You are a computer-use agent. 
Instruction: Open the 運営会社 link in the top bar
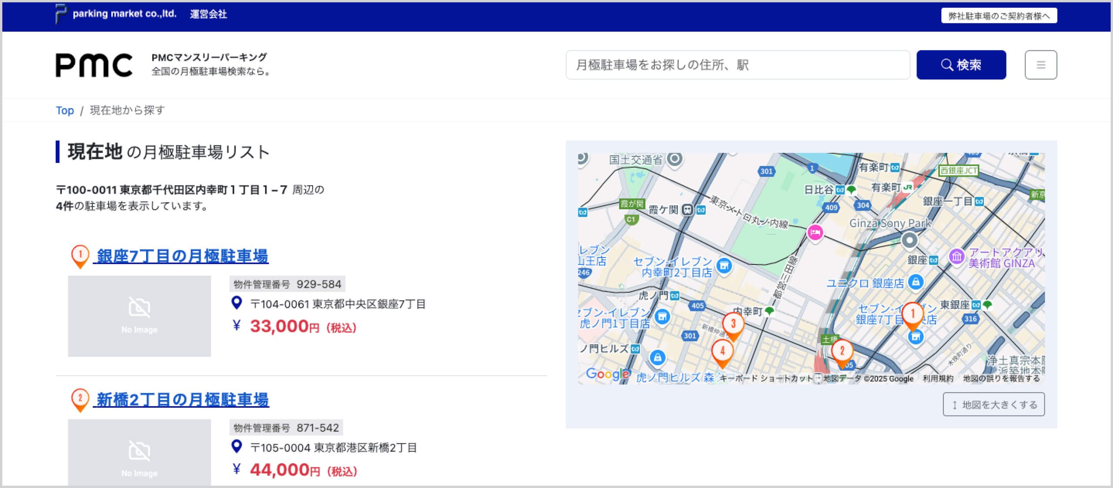(208, 14)
